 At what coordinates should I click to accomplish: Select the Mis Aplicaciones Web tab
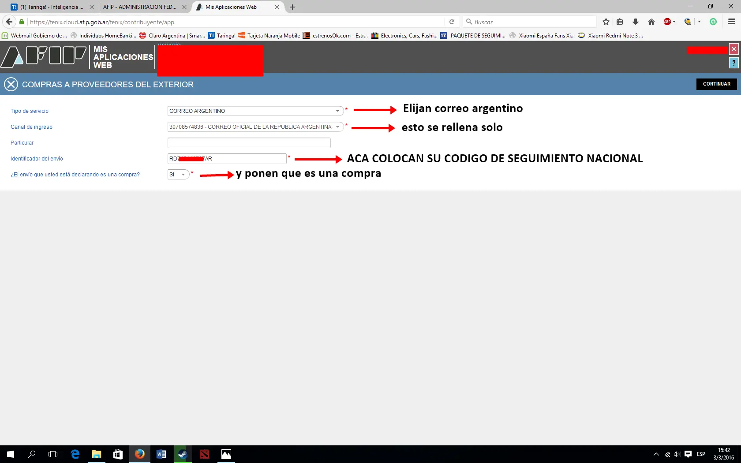231,7
